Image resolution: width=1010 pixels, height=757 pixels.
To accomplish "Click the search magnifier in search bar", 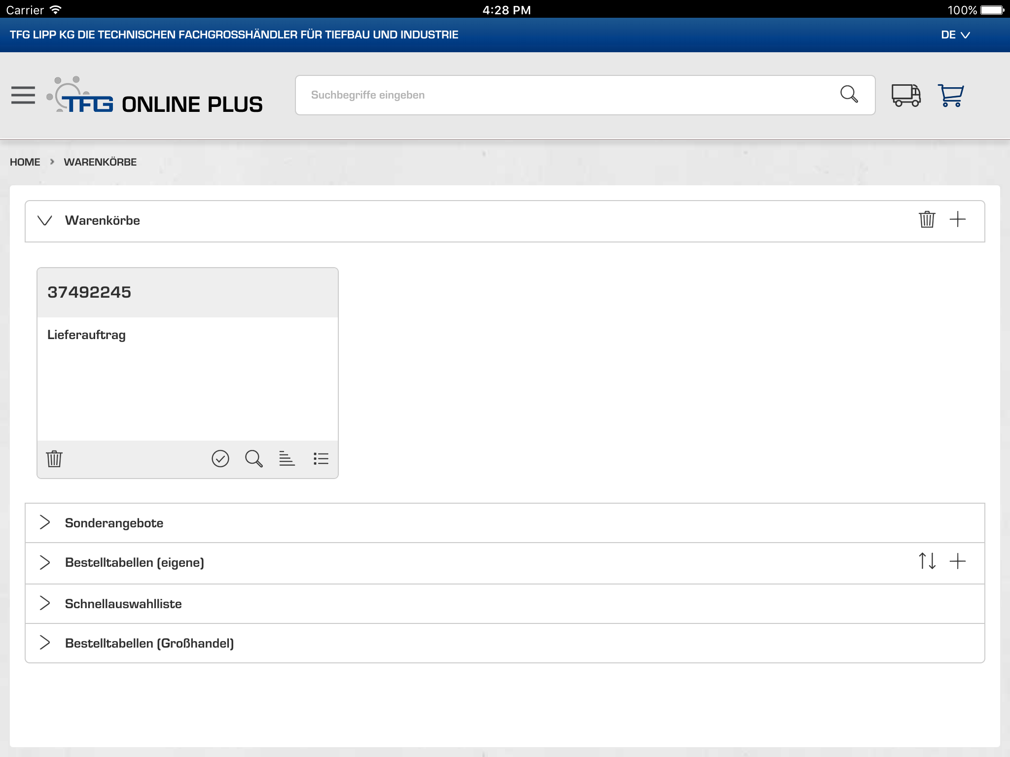I will coord(849,94).
